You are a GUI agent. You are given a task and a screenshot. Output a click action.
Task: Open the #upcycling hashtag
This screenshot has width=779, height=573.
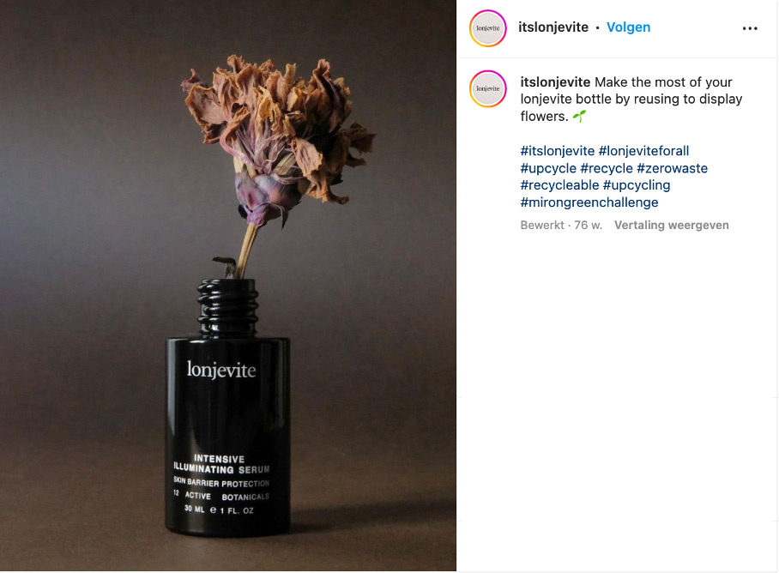(637, 185)
